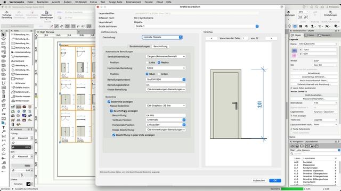Click the magnifier in the Navigation search field

pyautogui.click(x=292, y=153)
